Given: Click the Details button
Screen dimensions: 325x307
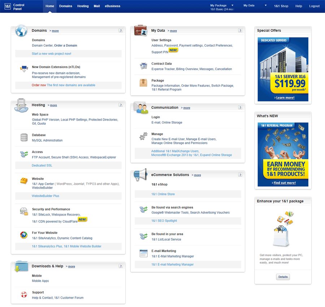Looking at the screenshot, I should click(x=283, y=277).
